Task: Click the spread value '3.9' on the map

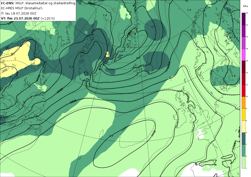Action: (x=71, y=67)
